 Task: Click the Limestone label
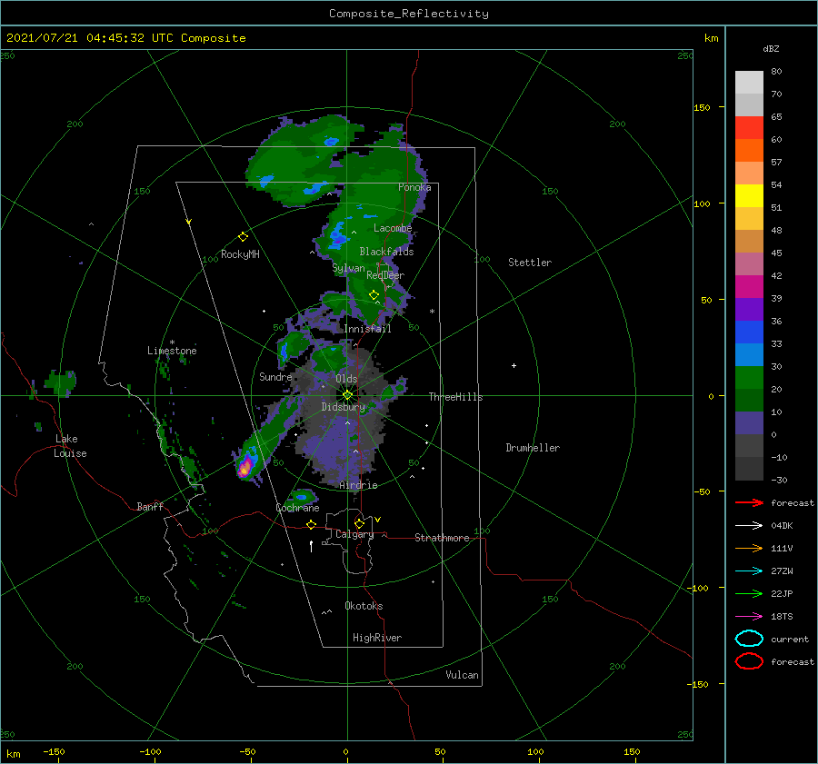(x=172, y=351)
